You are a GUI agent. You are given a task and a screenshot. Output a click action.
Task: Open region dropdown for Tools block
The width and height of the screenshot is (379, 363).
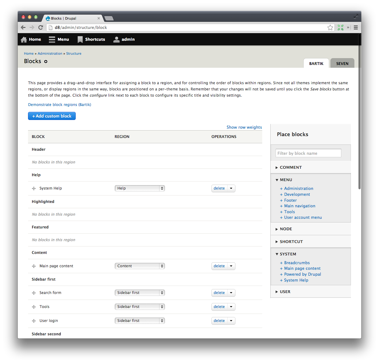click(140, 307)
